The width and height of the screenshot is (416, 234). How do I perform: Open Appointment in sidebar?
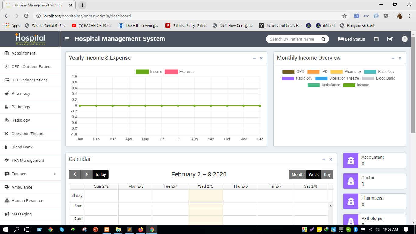point(30,53)
